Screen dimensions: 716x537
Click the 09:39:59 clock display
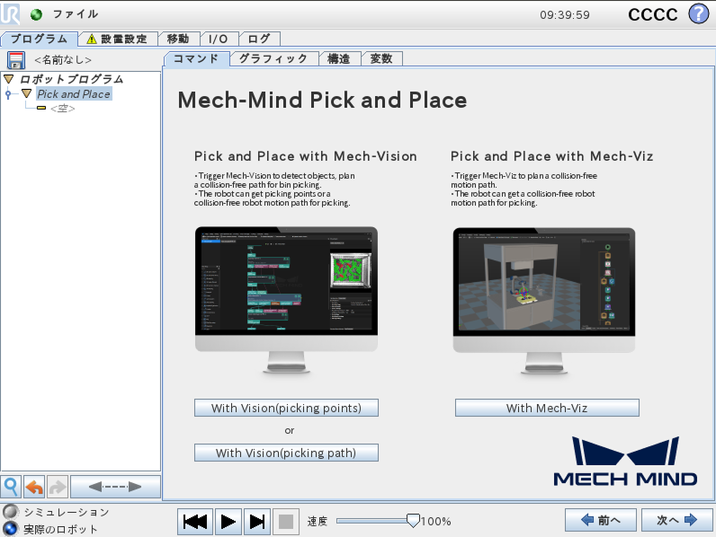565,15
